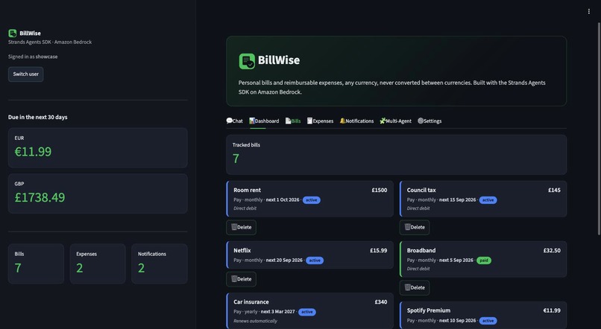Click the gear icon on Settings tab
Image resolution: width=601 pixels, height=329 pixels.
coord(421,121)
